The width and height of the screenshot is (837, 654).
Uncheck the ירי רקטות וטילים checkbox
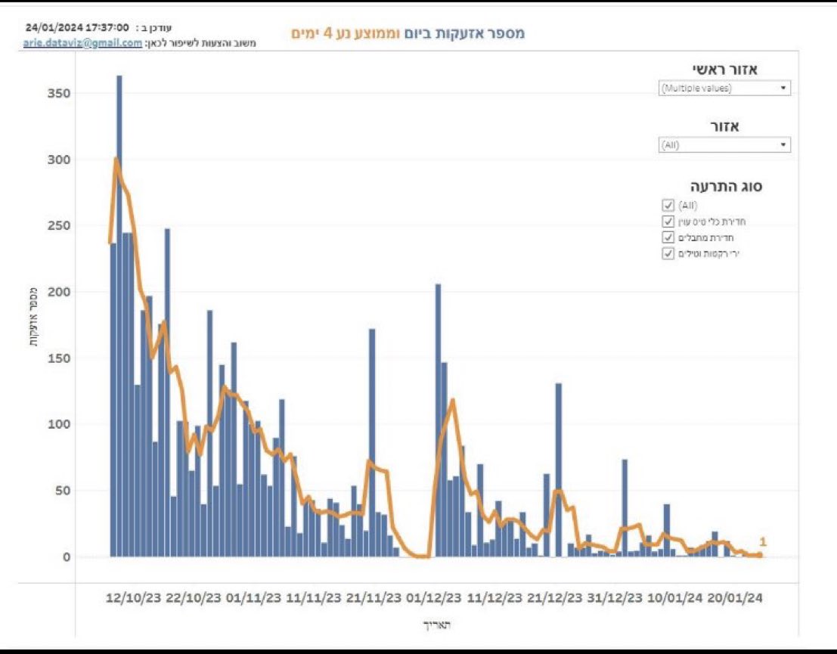(x=668, y=254)
